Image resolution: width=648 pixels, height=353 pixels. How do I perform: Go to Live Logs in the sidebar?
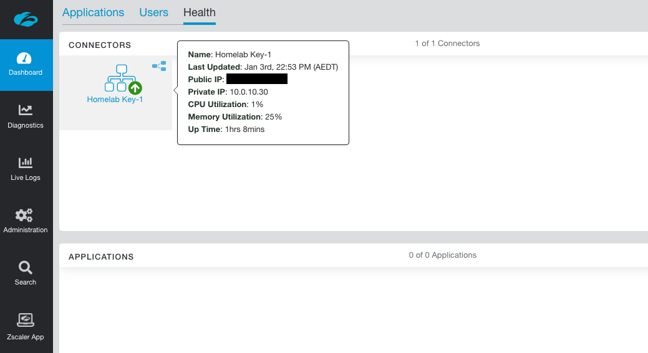tap(26, 163)
